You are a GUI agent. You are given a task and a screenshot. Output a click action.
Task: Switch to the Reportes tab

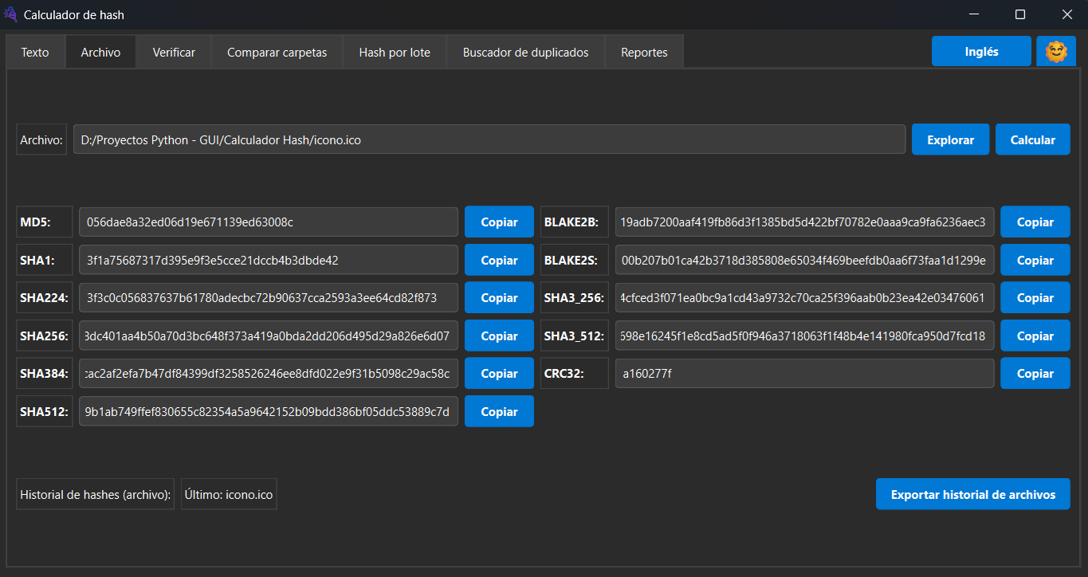pyautogui.click(x=644, y=53)
